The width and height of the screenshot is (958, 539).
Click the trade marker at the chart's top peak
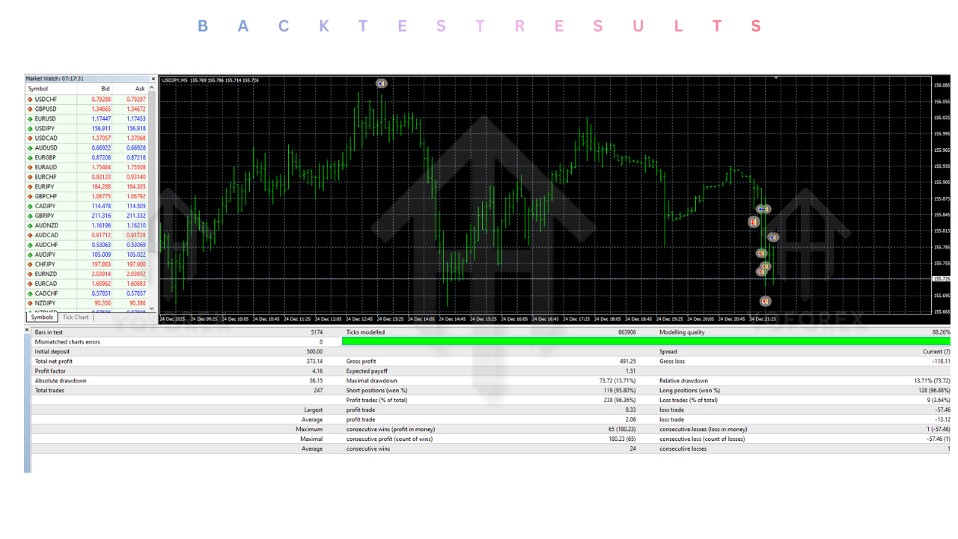pyautogui.click(x=381, y=84)
